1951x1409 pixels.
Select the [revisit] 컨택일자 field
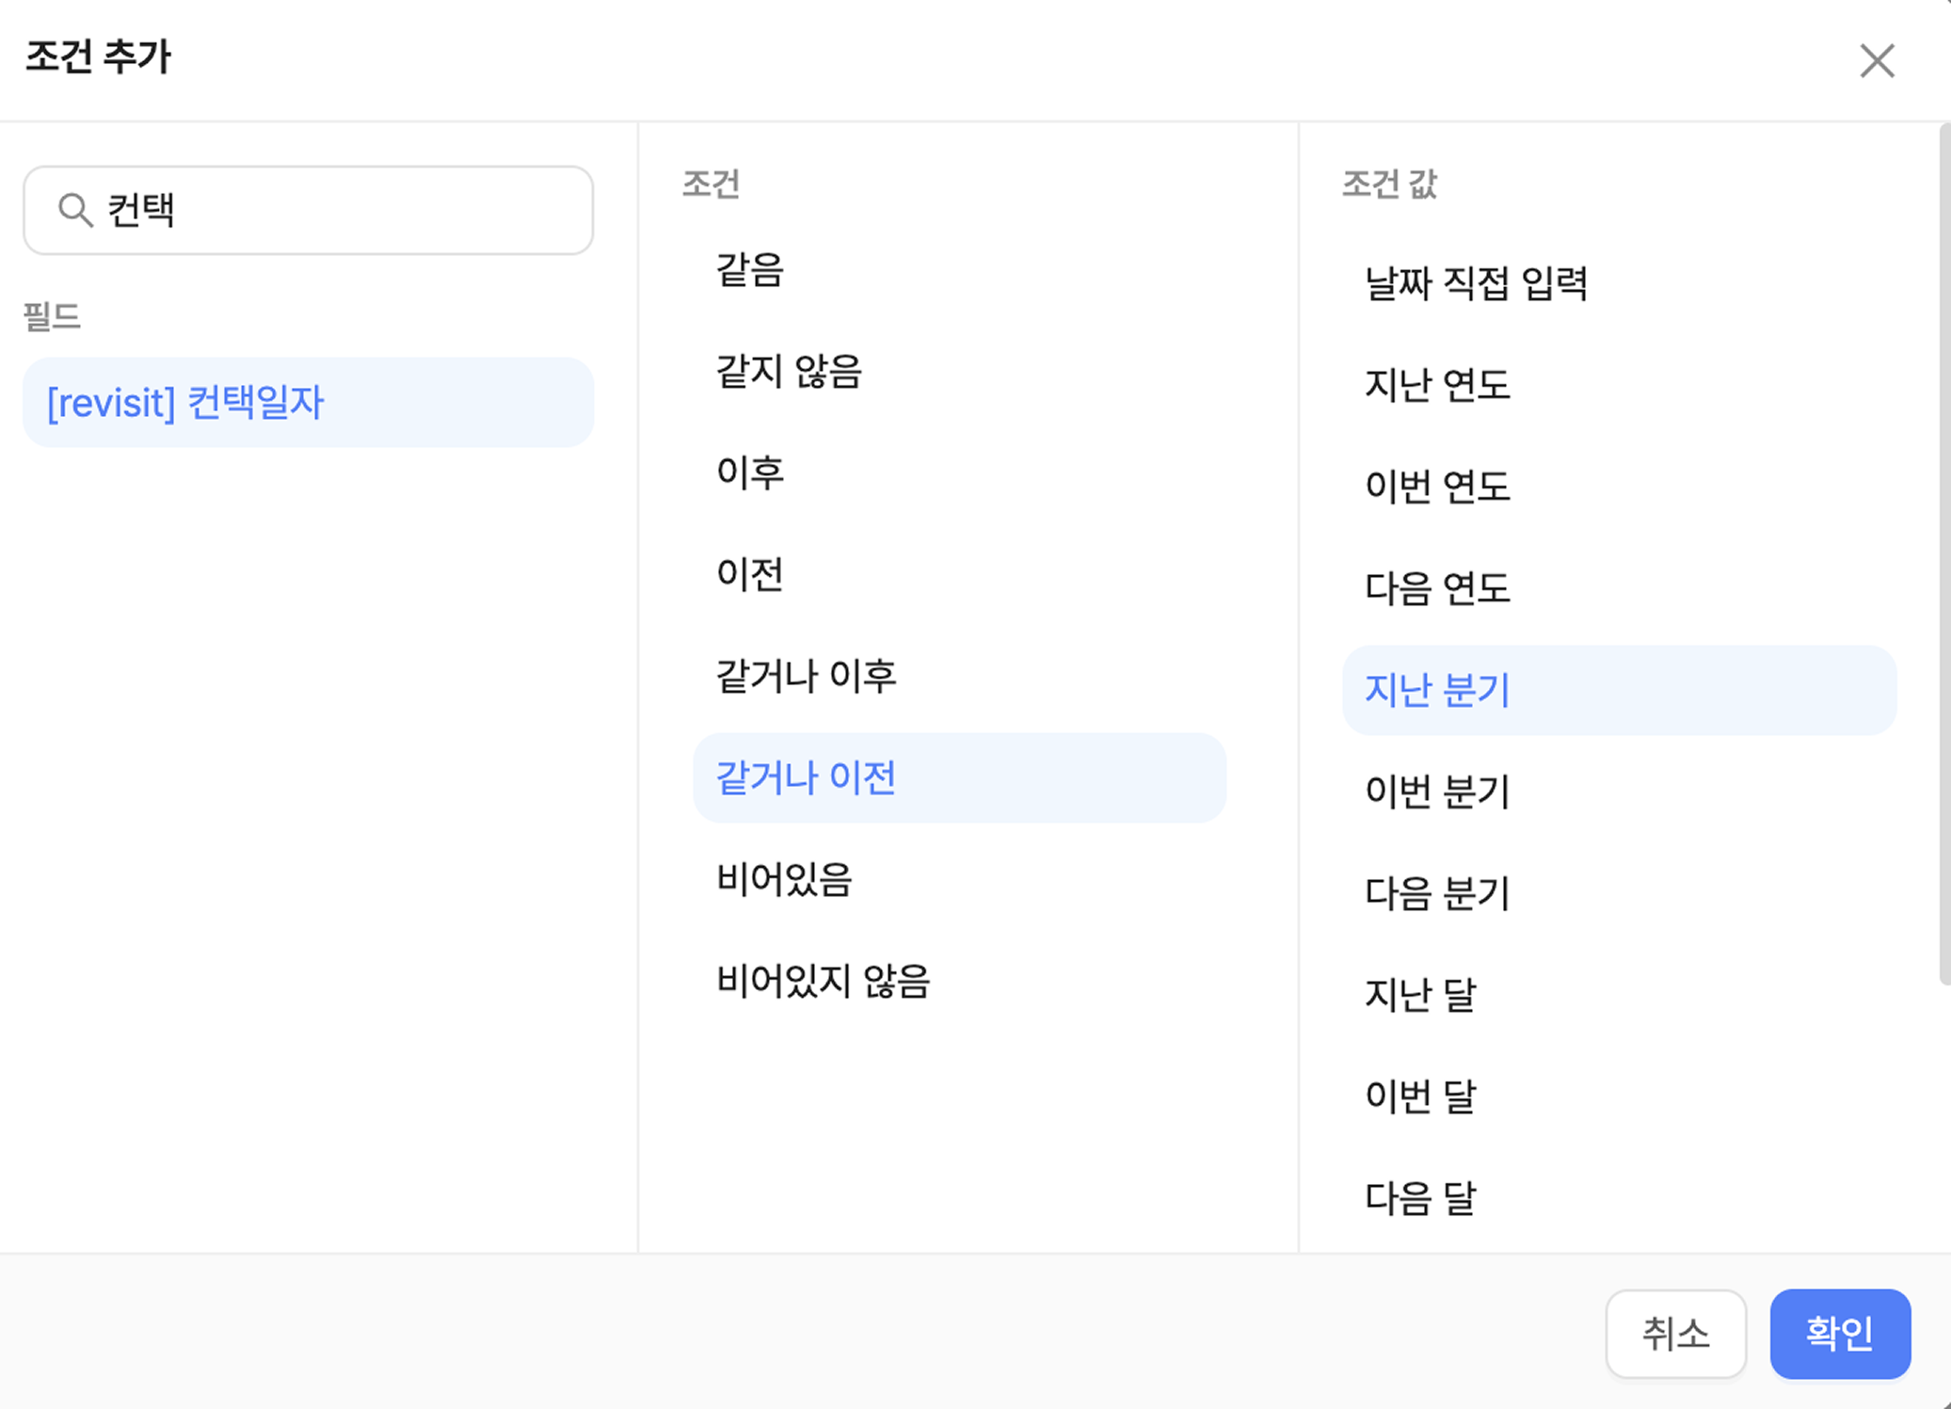pos(308,403)
